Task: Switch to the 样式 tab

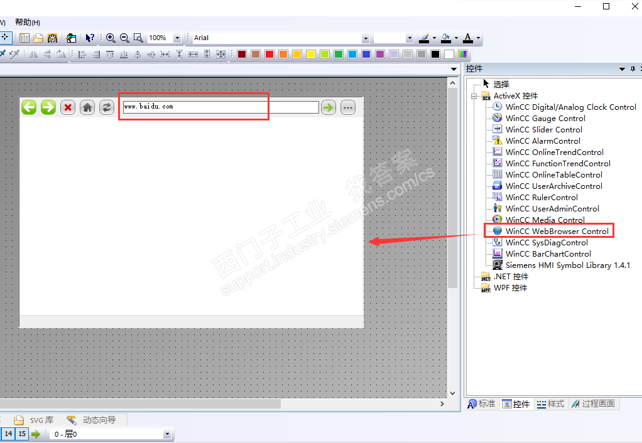Action: [x=550, y=404]
